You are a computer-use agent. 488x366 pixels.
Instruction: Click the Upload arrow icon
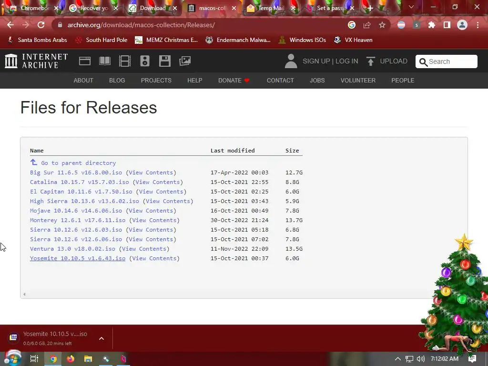(370, 61)
